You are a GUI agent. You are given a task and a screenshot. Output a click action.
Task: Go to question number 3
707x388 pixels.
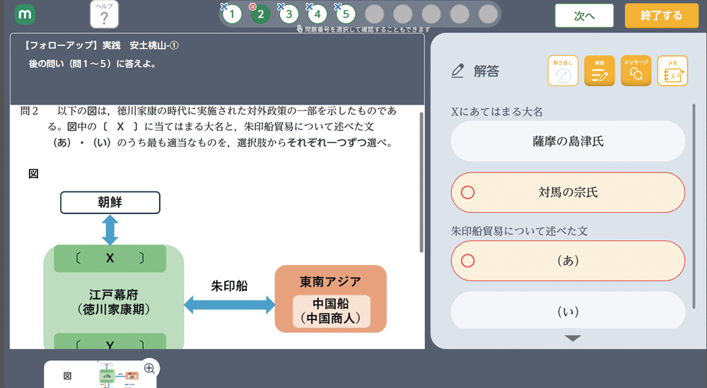[288, 14]
